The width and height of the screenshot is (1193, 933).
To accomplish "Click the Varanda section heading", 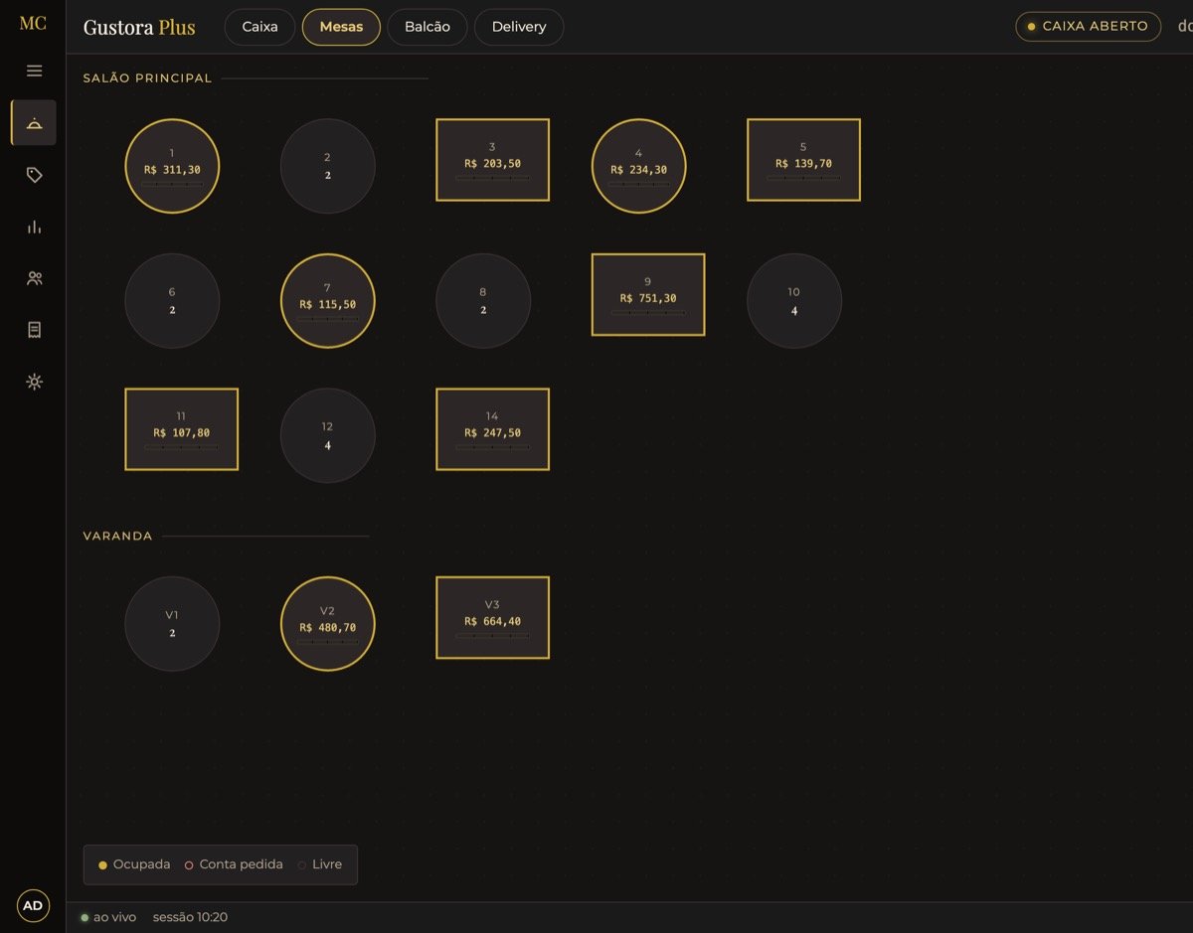I will (117, 537).
